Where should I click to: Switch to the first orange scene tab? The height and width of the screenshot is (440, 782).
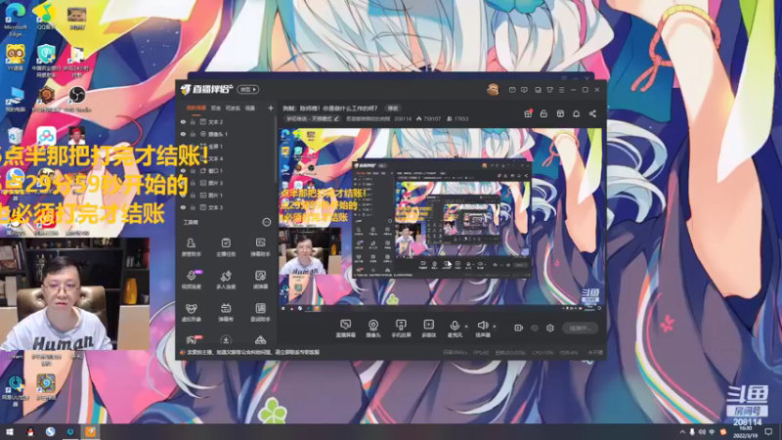[x=196, y=108]
